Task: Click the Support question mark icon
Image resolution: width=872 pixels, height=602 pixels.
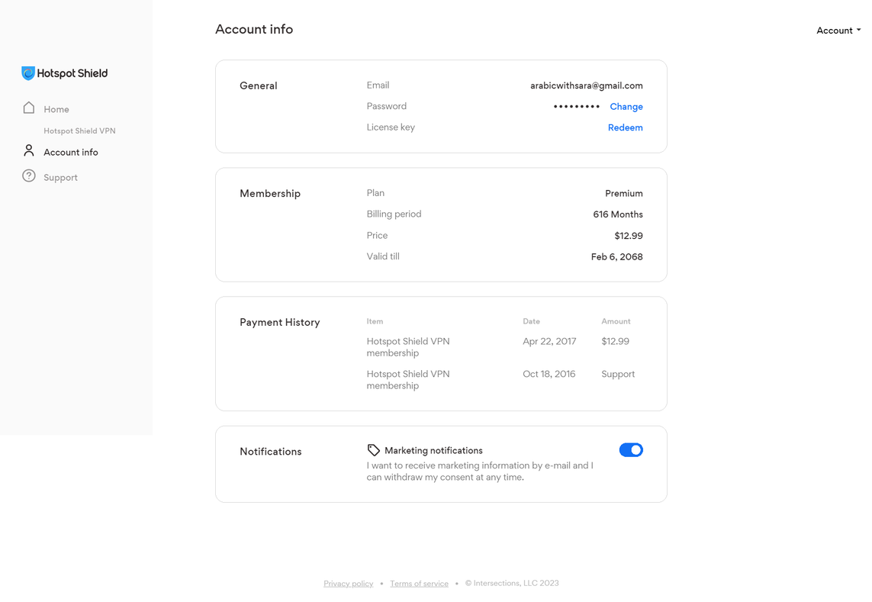Action: click(29, 175)
